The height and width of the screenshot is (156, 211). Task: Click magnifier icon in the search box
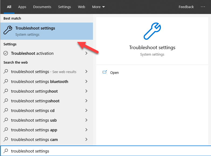6,151
